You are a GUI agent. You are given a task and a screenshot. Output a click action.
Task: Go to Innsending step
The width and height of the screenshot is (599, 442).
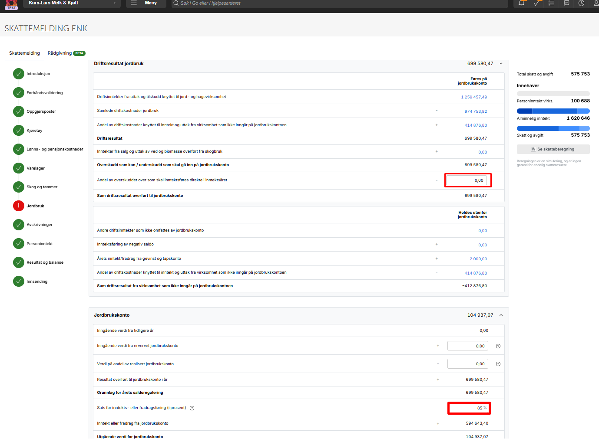37,282
